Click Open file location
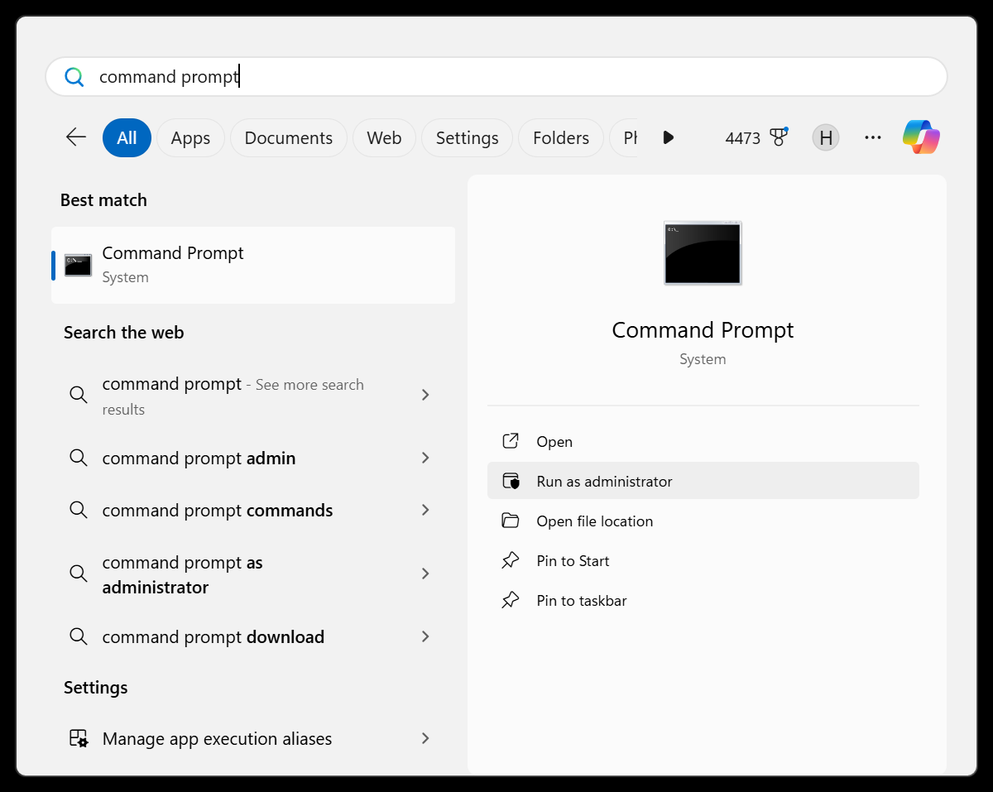The height and width of the screenshot is (792, 993). 594,521
